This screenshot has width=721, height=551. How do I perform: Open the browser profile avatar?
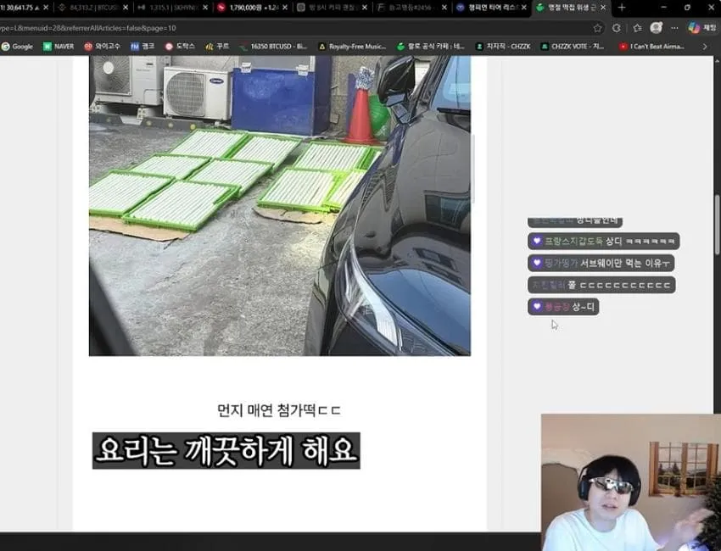pos(657,28)
